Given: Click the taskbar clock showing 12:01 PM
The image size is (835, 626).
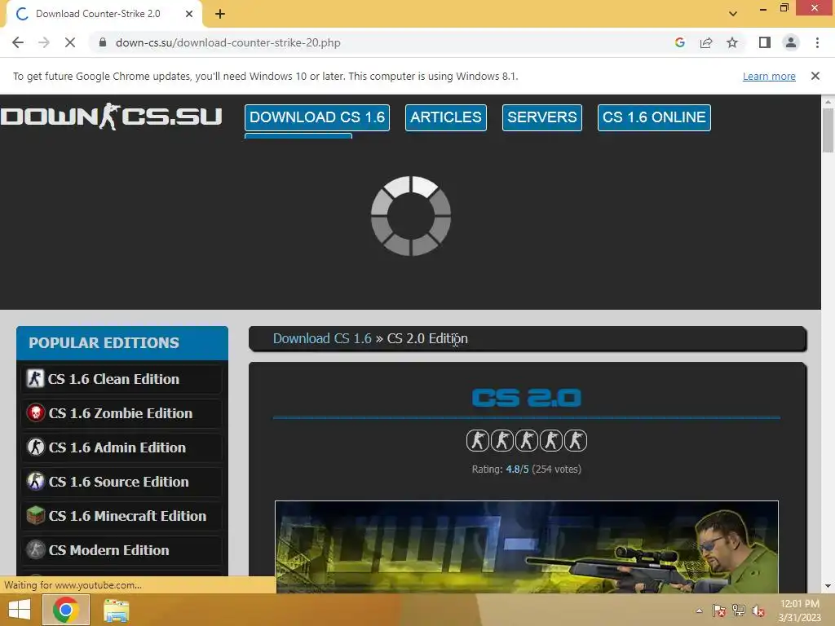Looking at the screenshot, I should tap(799, 611).
